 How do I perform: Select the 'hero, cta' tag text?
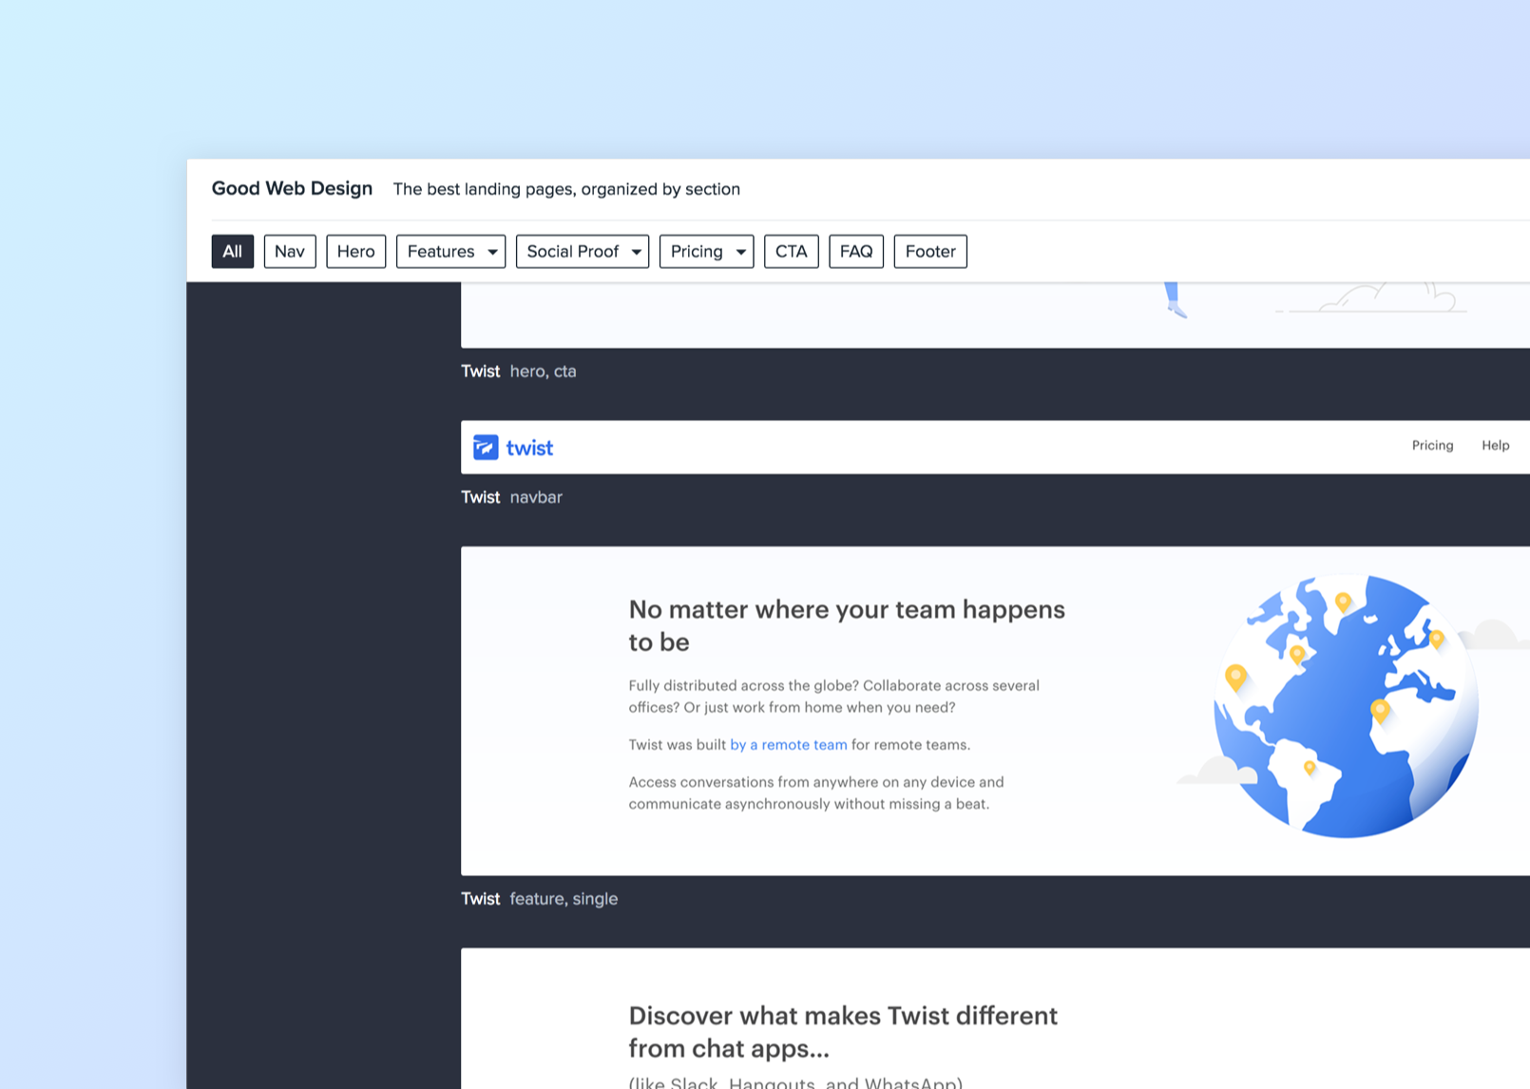click(x=543, y=371)
